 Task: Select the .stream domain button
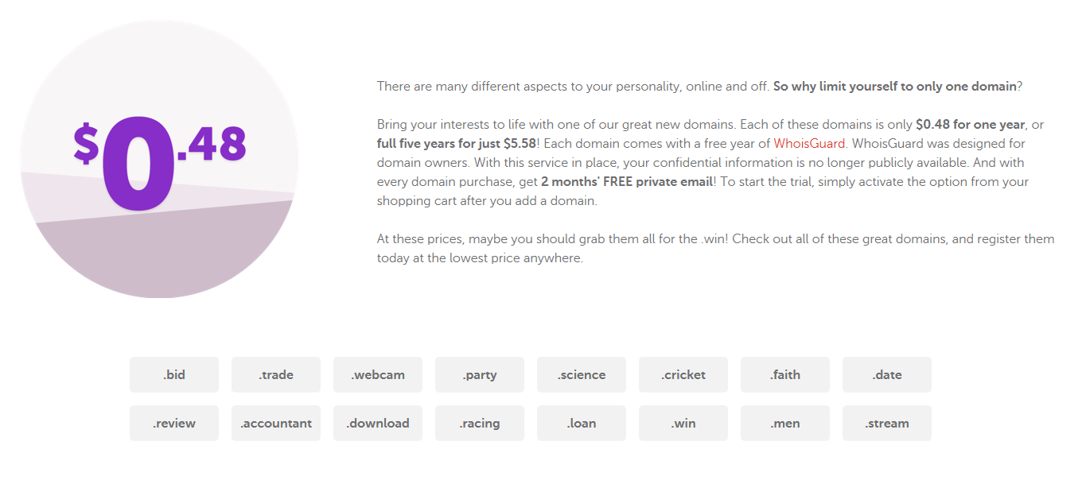tap(887, 423)
